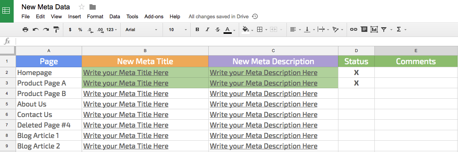Click Homepage meta title link
The width and height of the screenshot is (458, 152).
125,73
